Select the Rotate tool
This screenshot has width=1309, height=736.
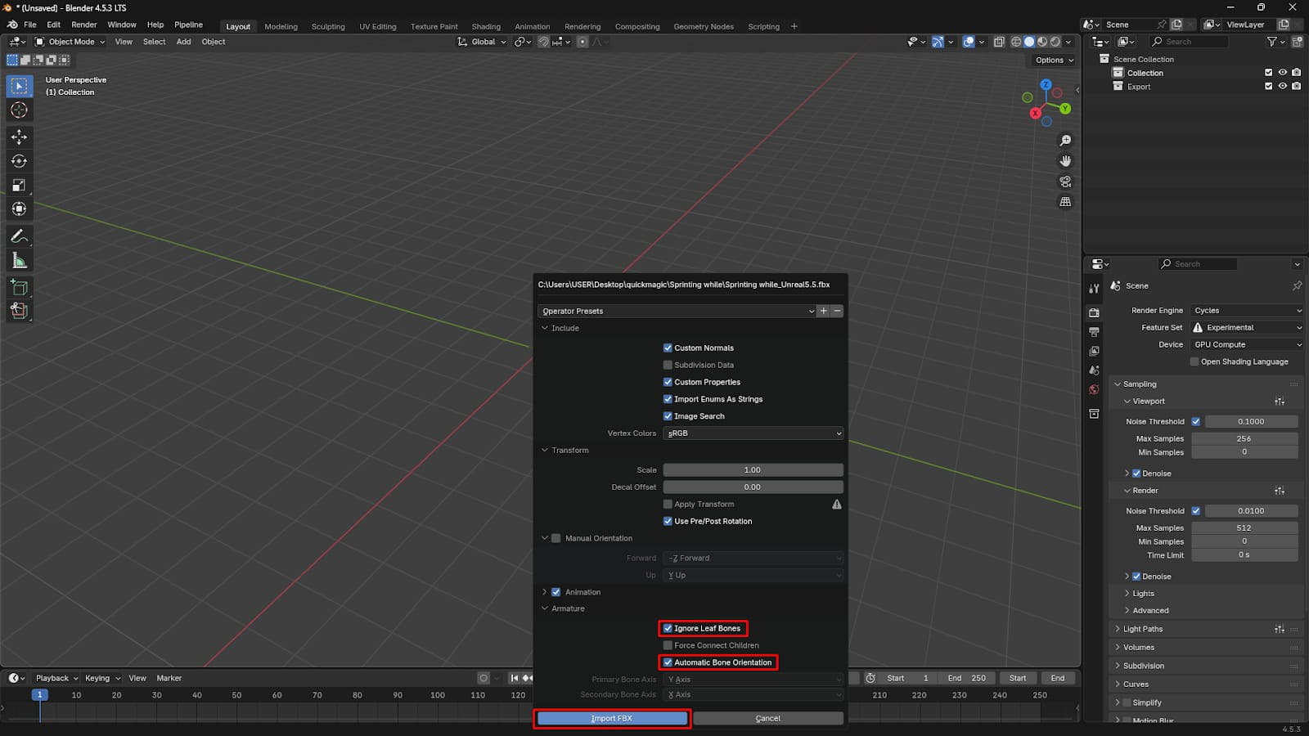tap(19, 161)
